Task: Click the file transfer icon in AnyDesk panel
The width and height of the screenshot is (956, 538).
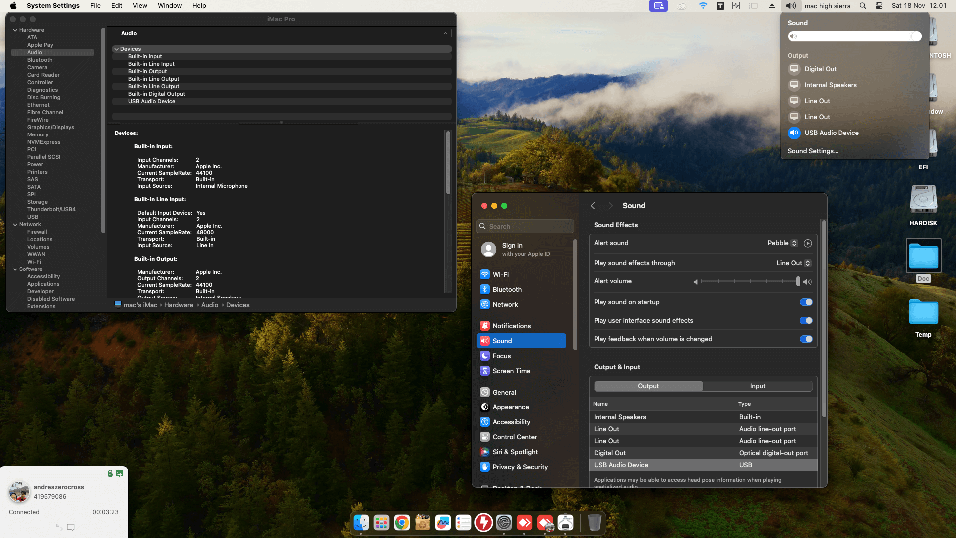Action: [x=57, y=528]
